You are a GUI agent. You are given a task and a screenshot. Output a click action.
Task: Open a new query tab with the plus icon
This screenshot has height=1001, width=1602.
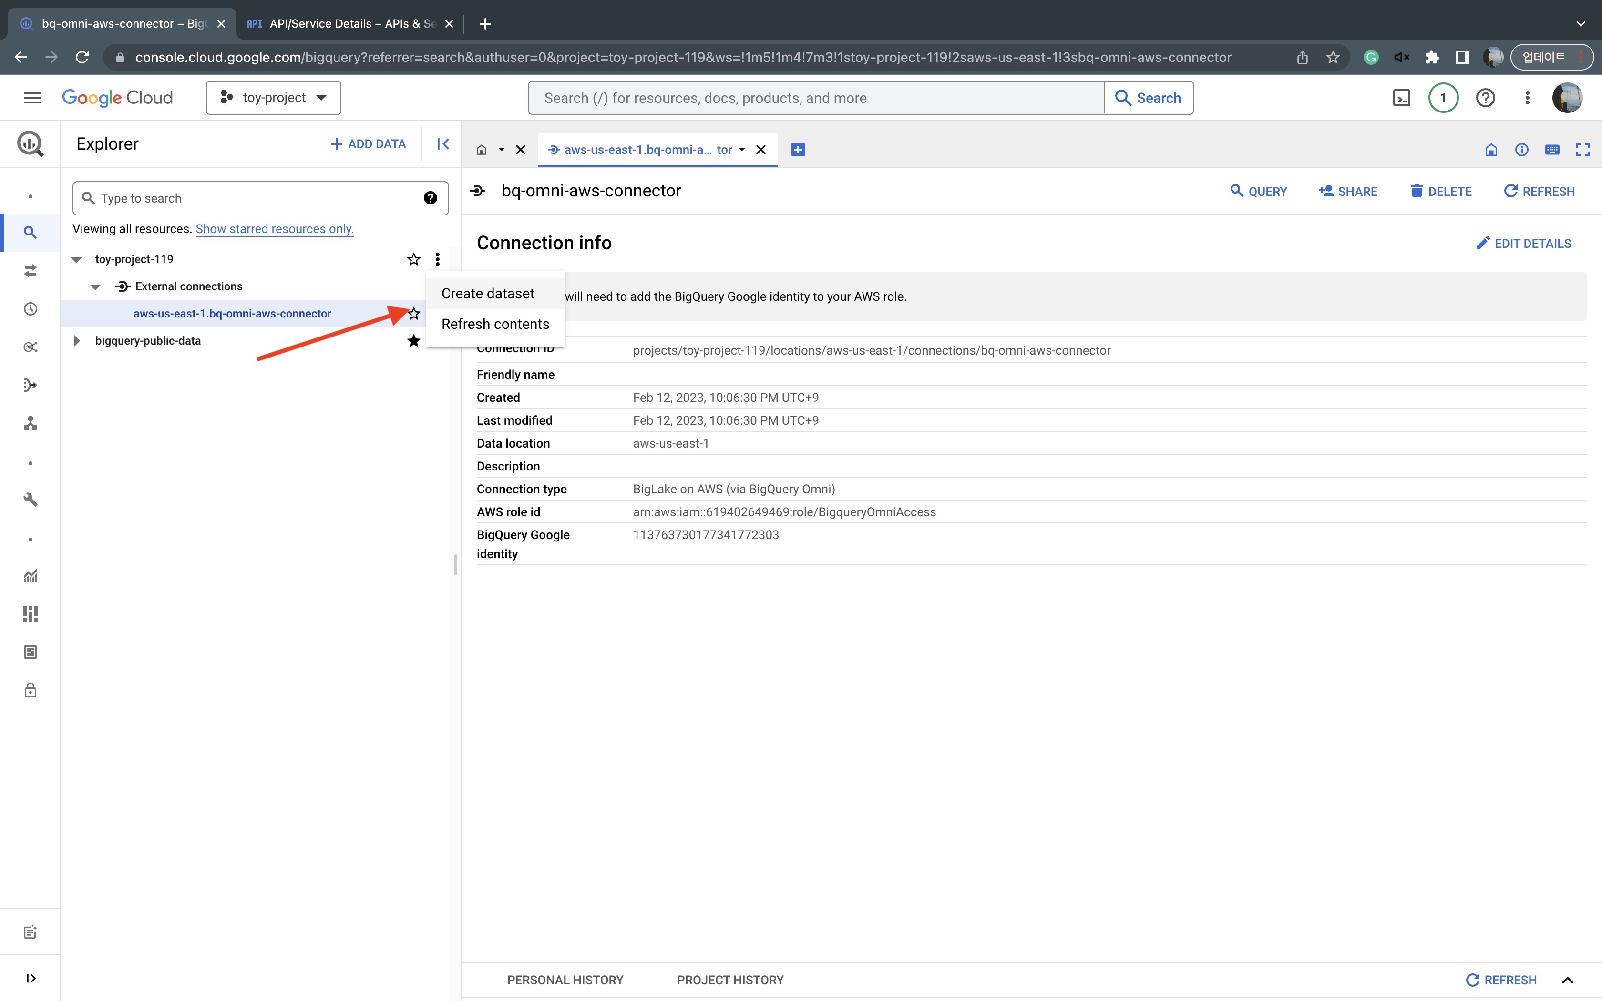[x=798, y=150]
